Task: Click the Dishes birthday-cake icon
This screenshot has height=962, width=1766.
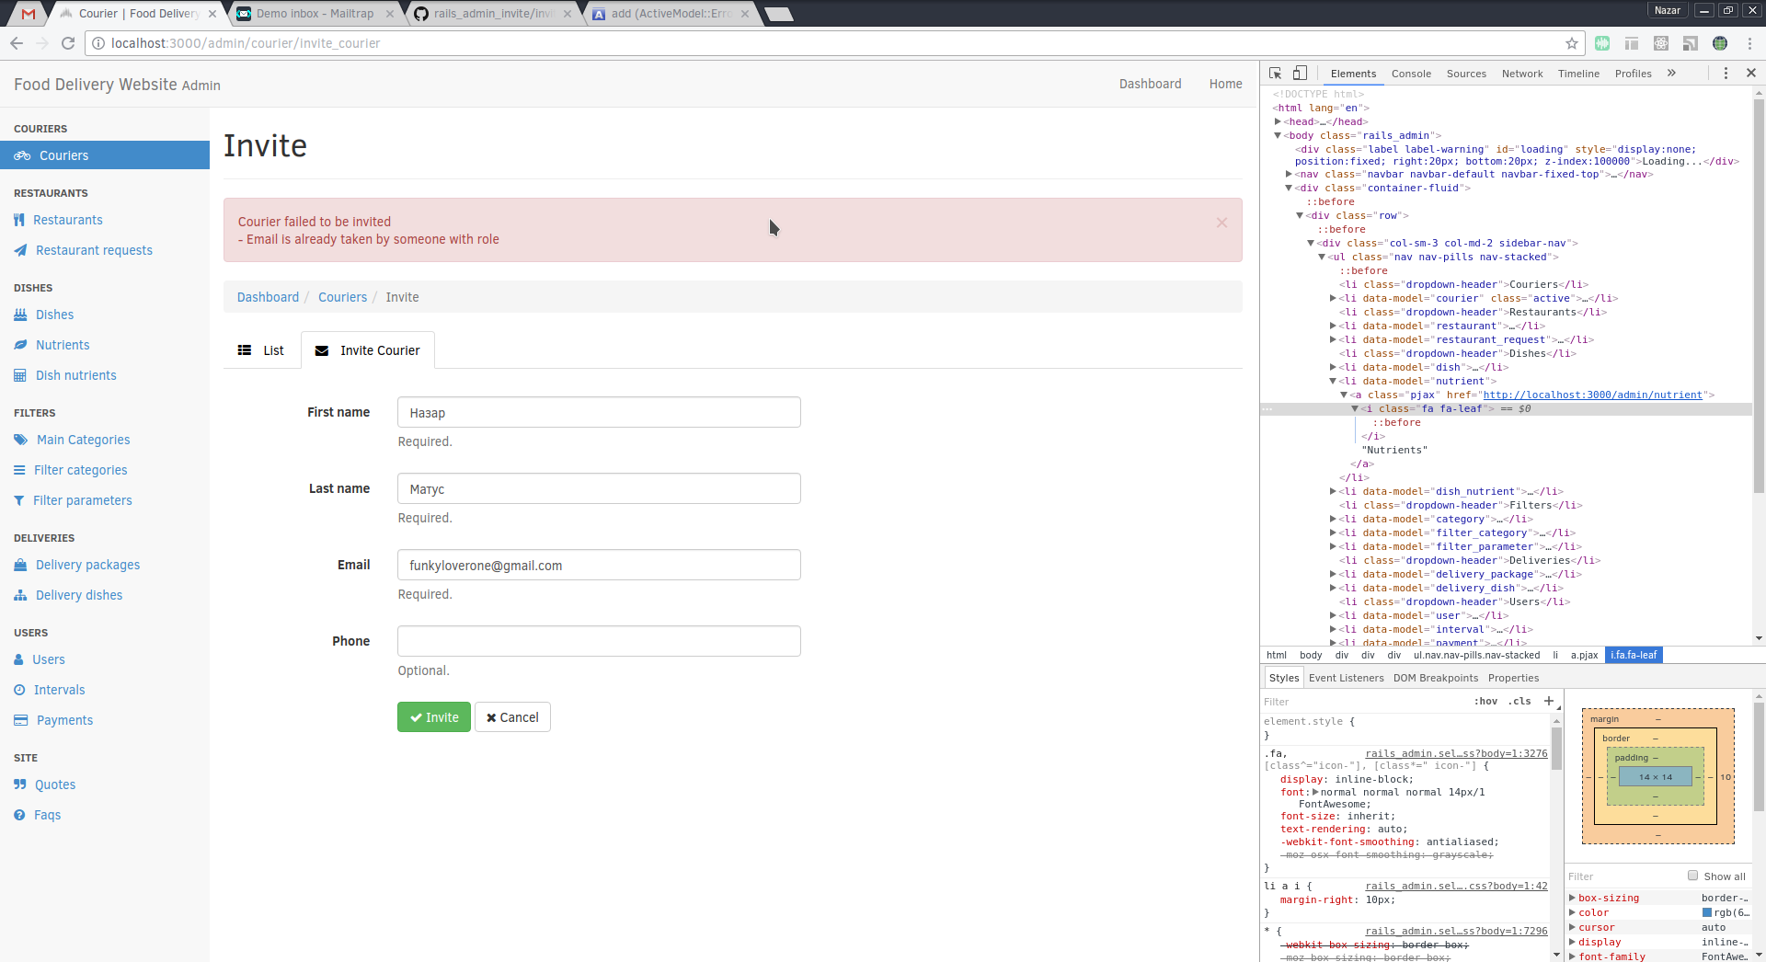Action: click(x=20, y=315)
